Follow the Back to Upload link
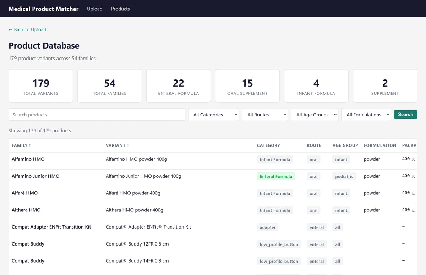Screen dimensions: 426x275 click(27, 29)
